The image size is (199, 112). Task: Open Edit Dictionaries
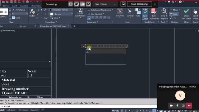coord(154,14)
